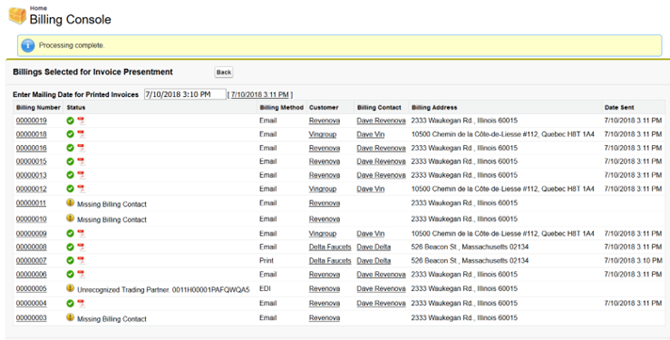670x340 pixels.
Task: Click warning icon for billing 00000011
Action: (70, 202)
